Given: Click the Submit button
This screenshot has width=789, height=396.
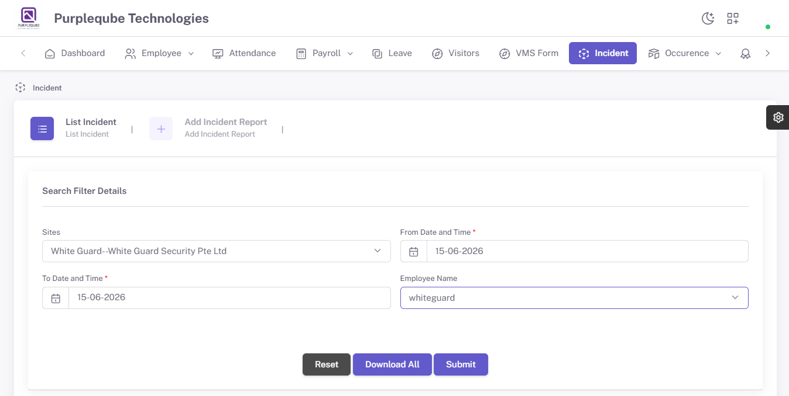Looking at the screenshot, I should pos(461,364).
